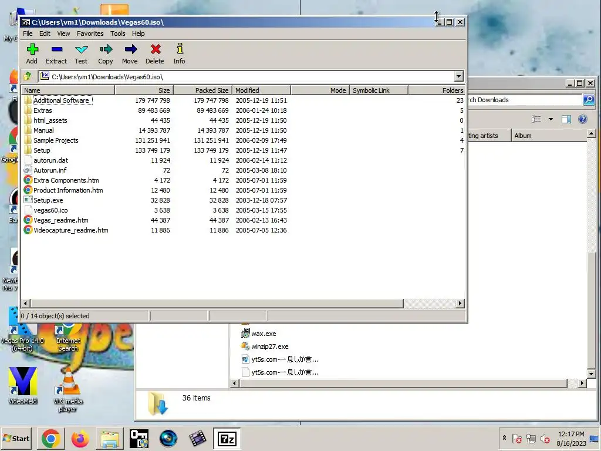Click the VideoMeld desktop shortcut
Screen dimensions: 601x451
point(23,386)
